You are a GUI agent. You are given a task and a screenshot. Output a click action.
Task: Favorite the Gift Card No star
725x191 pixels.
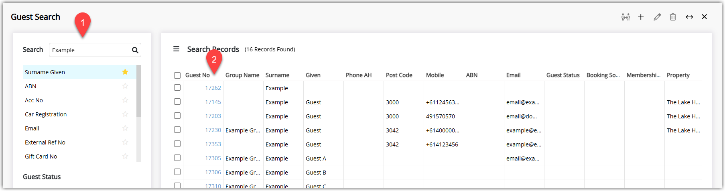tap(125, 156)
